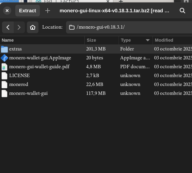This screenshot has height=173, width=192.
Task: Select the monero-wallet-gui unknown file name
Action: click(28, 93)
